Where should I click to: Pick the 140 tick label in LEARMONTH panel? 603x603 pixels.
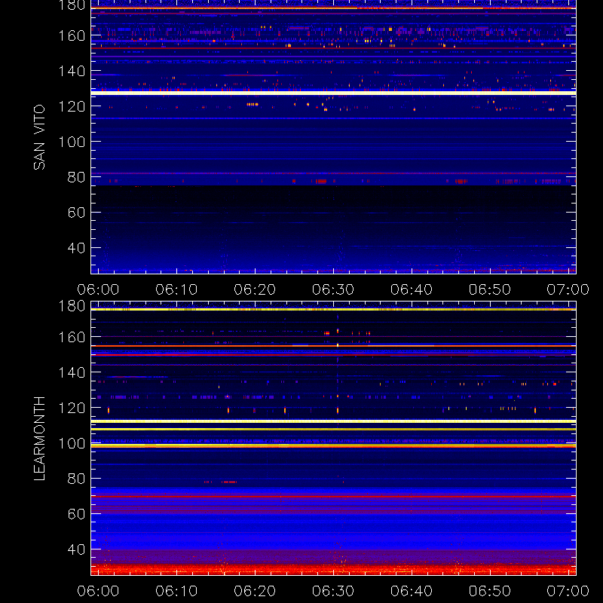pos(72,372)
